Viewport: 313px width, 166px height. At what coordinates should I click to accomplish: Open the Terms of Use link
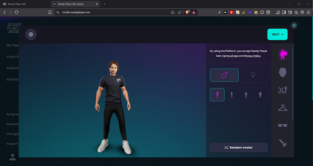coord(230,56)
